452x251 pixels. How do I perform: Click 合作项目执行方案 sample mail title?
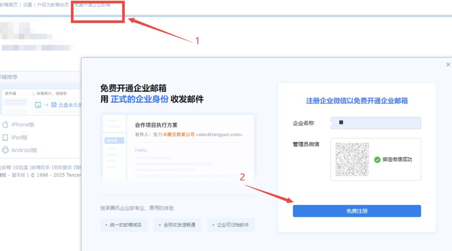(156, 125)
